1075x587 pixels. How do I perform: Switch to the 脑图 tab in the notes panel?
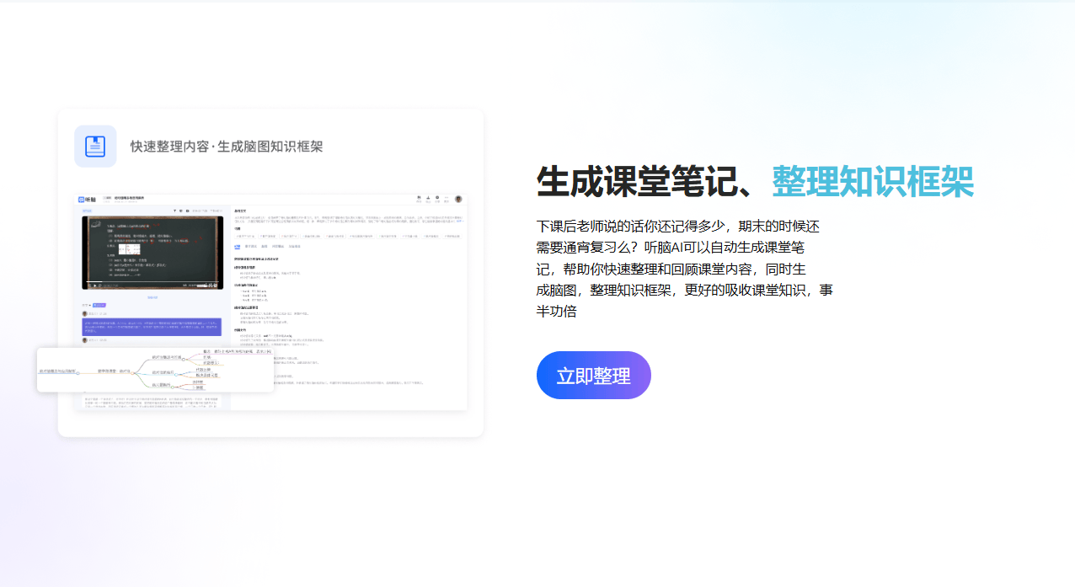(x=263, y=247)
